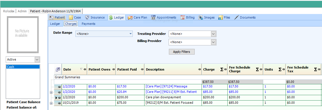Open the Date Range dropdown
The height and width of the screenshot is (110, 322).
click(x=131, y=34)
